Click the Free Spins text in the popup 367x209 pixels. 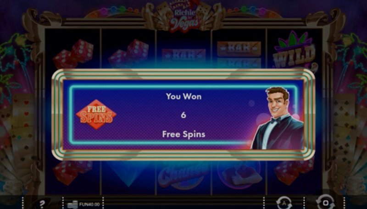coord(183,134)
